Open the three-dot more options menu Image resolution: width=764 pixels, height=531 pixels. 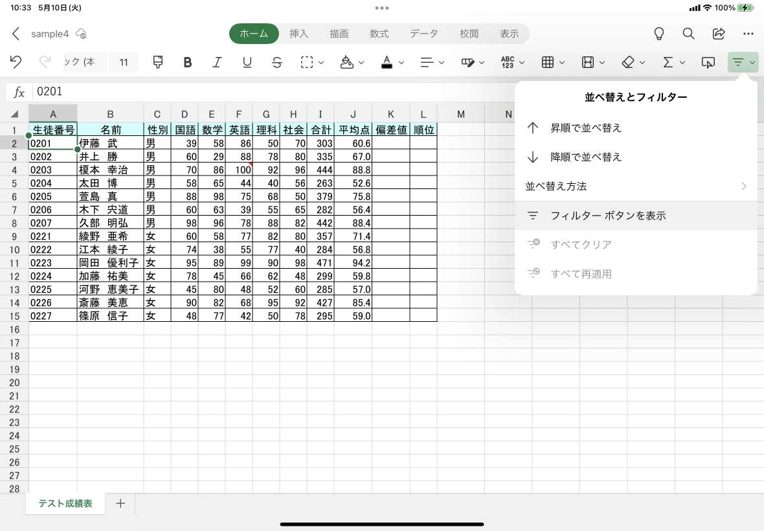(x=748, y=34)
